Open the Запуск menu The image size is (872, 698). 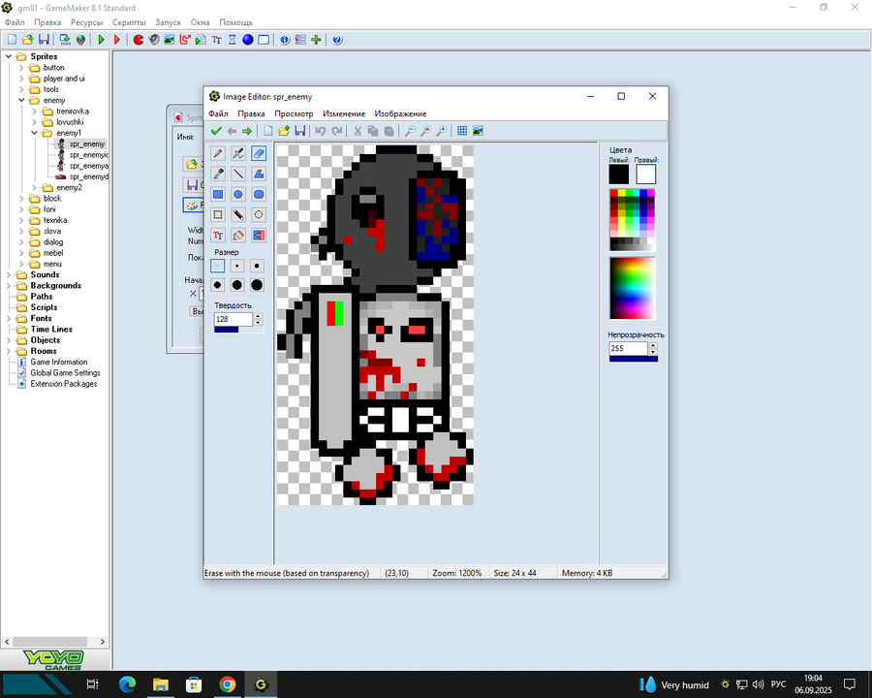[168, 22]
